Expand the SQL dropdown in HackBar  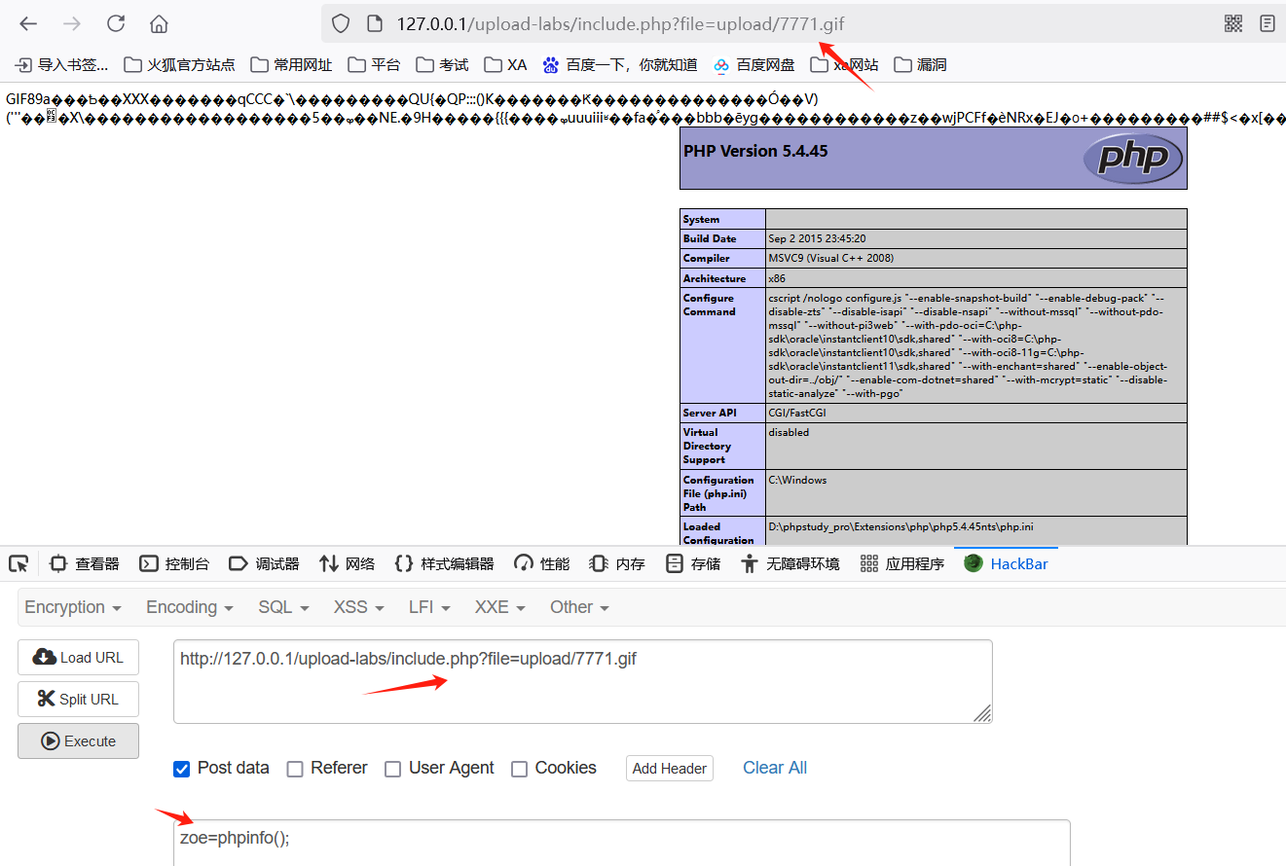tap(283, 607)
